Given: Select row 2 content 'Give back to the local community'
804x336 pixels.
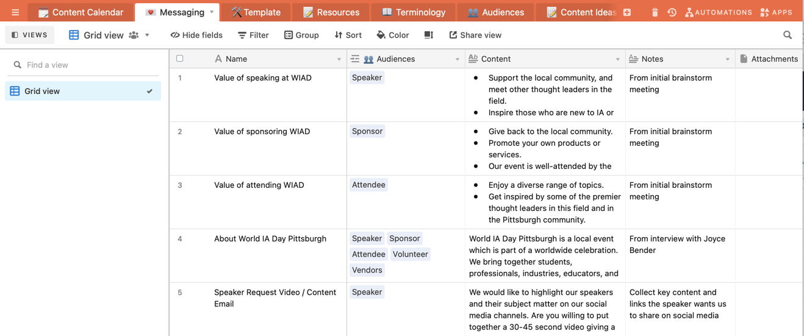Looking at the screenshot, I should point(545,148).
